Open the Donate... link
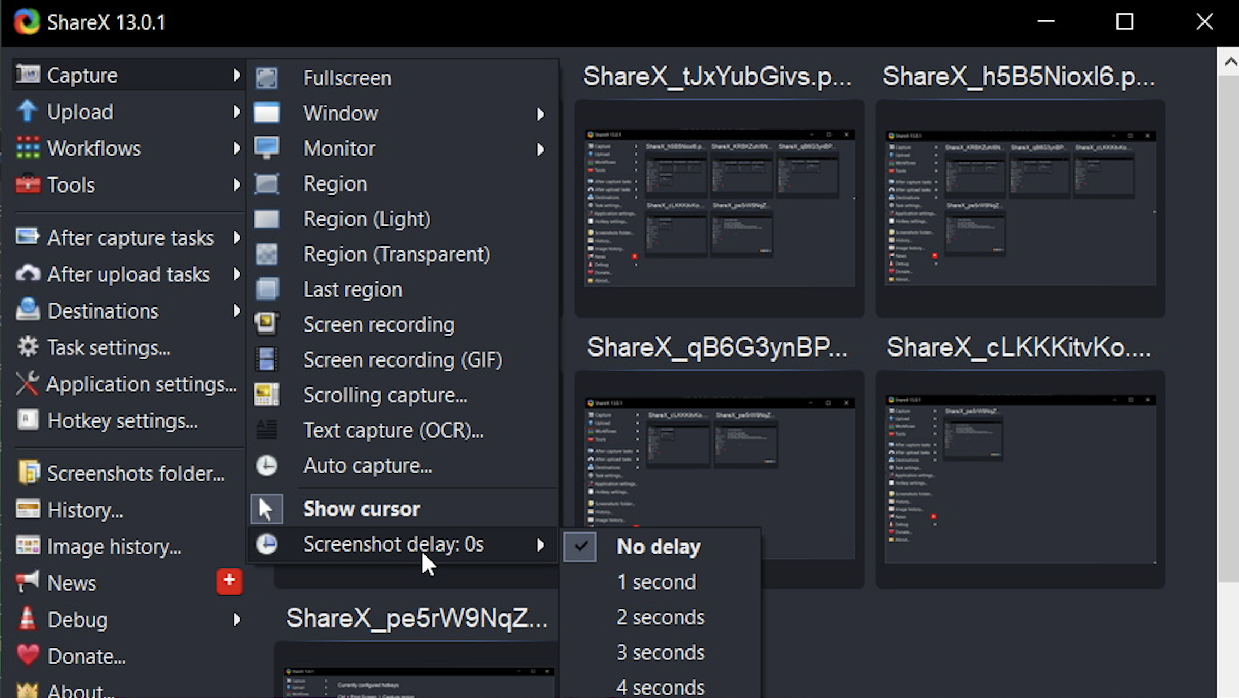The height and width of the screenshot is (698, 1239). click(x=128, y=656)
